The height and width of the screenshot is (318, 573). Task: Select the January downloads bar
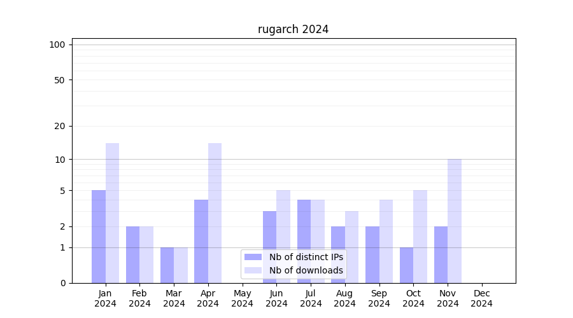(x=112, y=213)
